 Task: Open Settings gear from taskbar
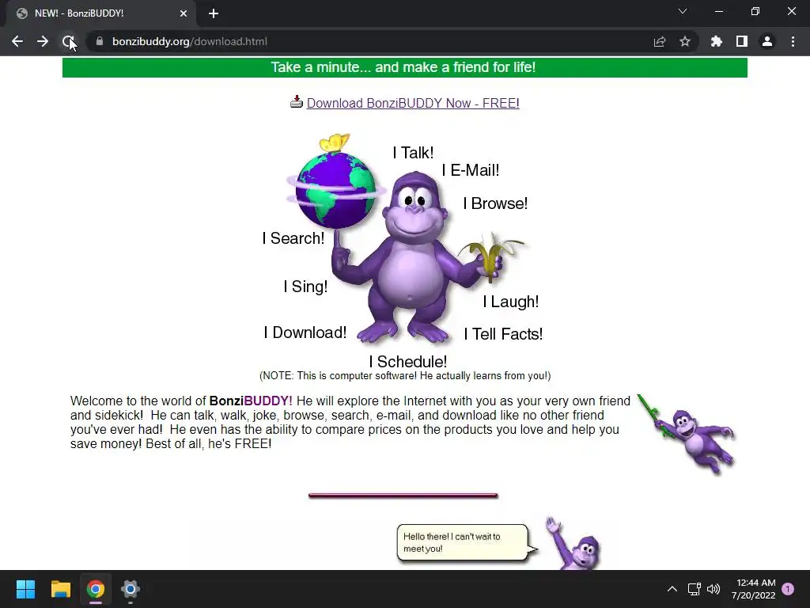131,589
